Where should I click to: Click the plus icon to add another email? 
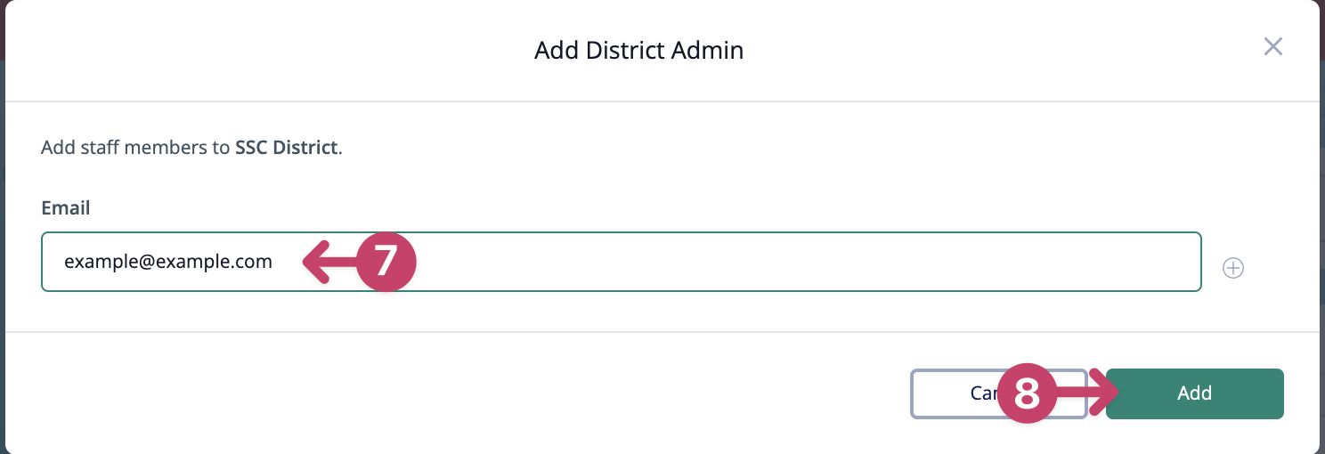[x=1232, y=268]
